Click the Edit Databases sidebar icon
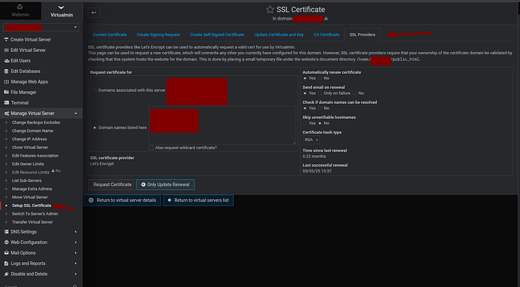This screenshot has width=520, height=287. pyautogui.click(x=6, y=72)
